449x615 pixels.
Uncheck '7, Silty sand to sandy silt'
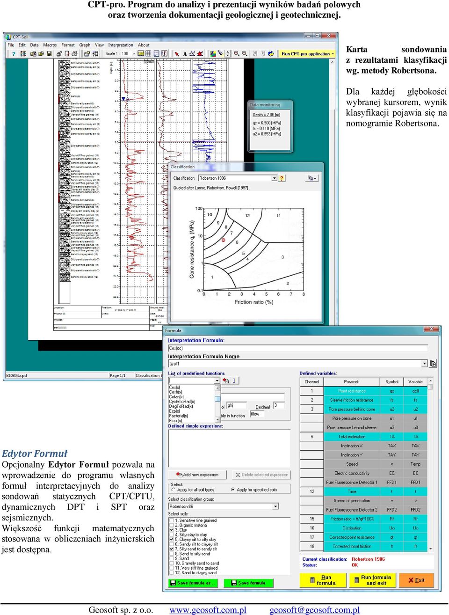pos(171,549)
